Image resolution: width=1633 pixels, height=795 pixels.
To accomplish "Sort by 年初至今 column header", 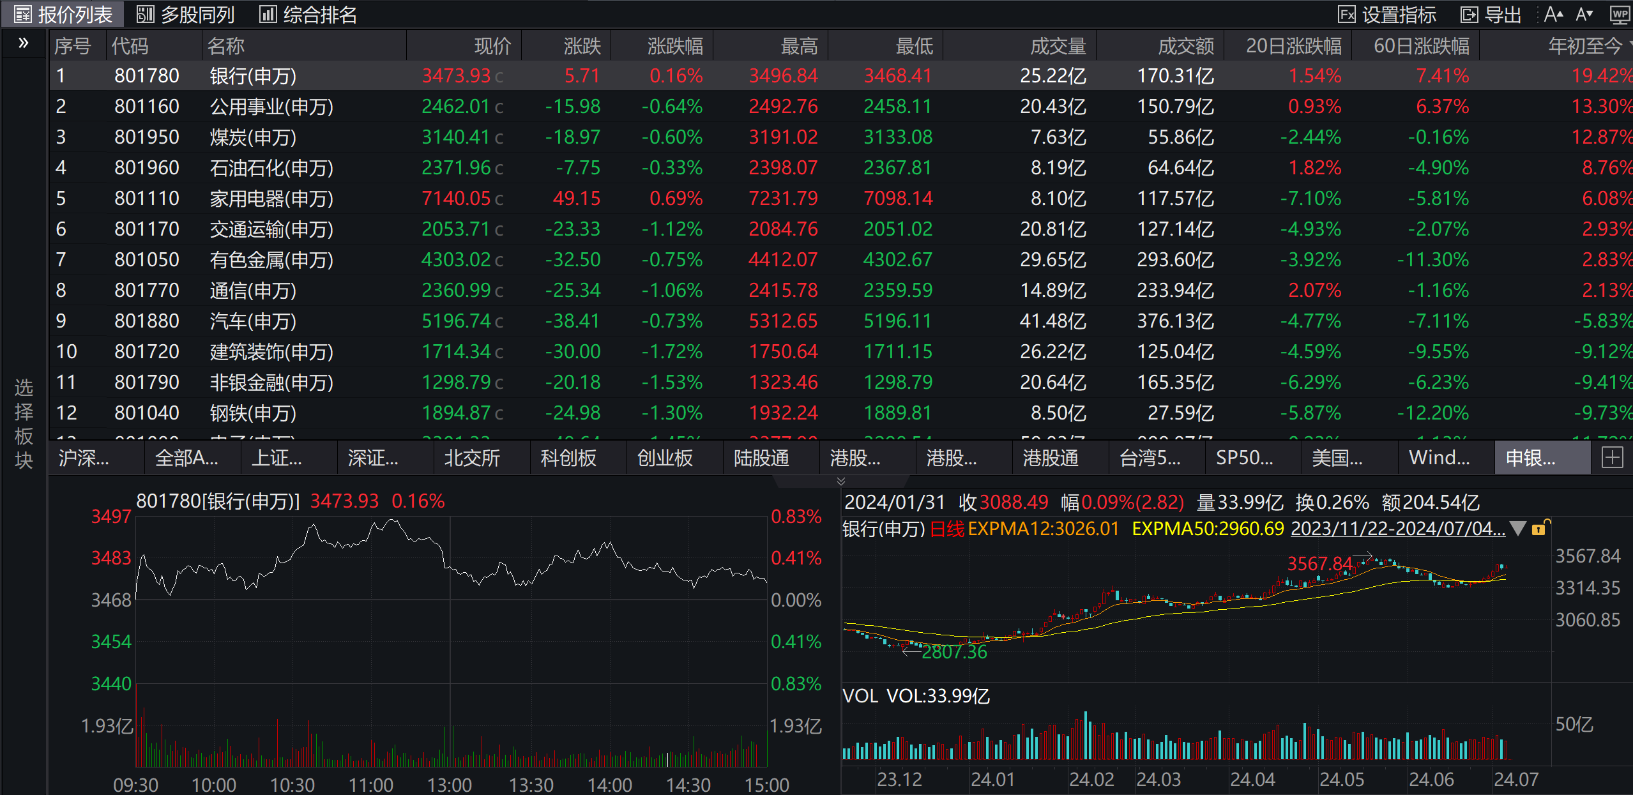I will tap(1585, 46).
